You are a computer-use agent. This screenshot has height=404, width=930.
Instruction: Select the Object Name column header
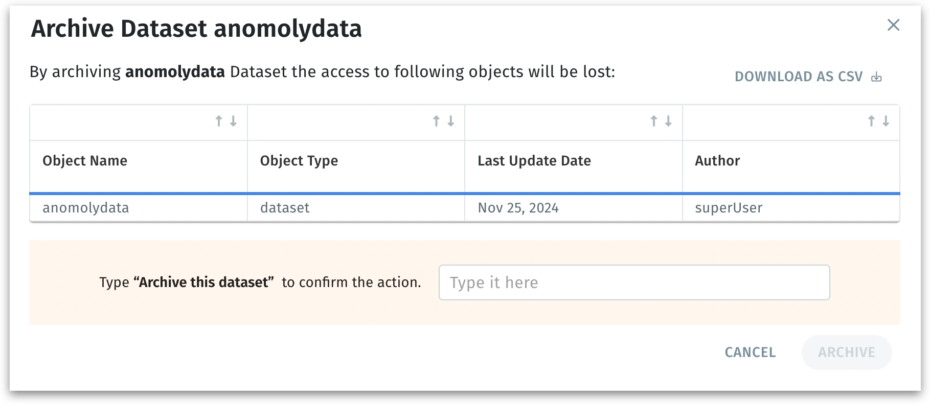point(85,161)
